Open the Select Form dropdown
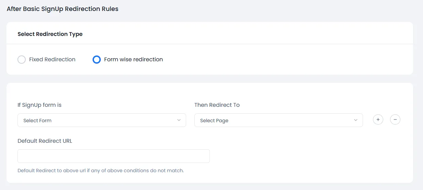423x190 pixels. point(101,120)
